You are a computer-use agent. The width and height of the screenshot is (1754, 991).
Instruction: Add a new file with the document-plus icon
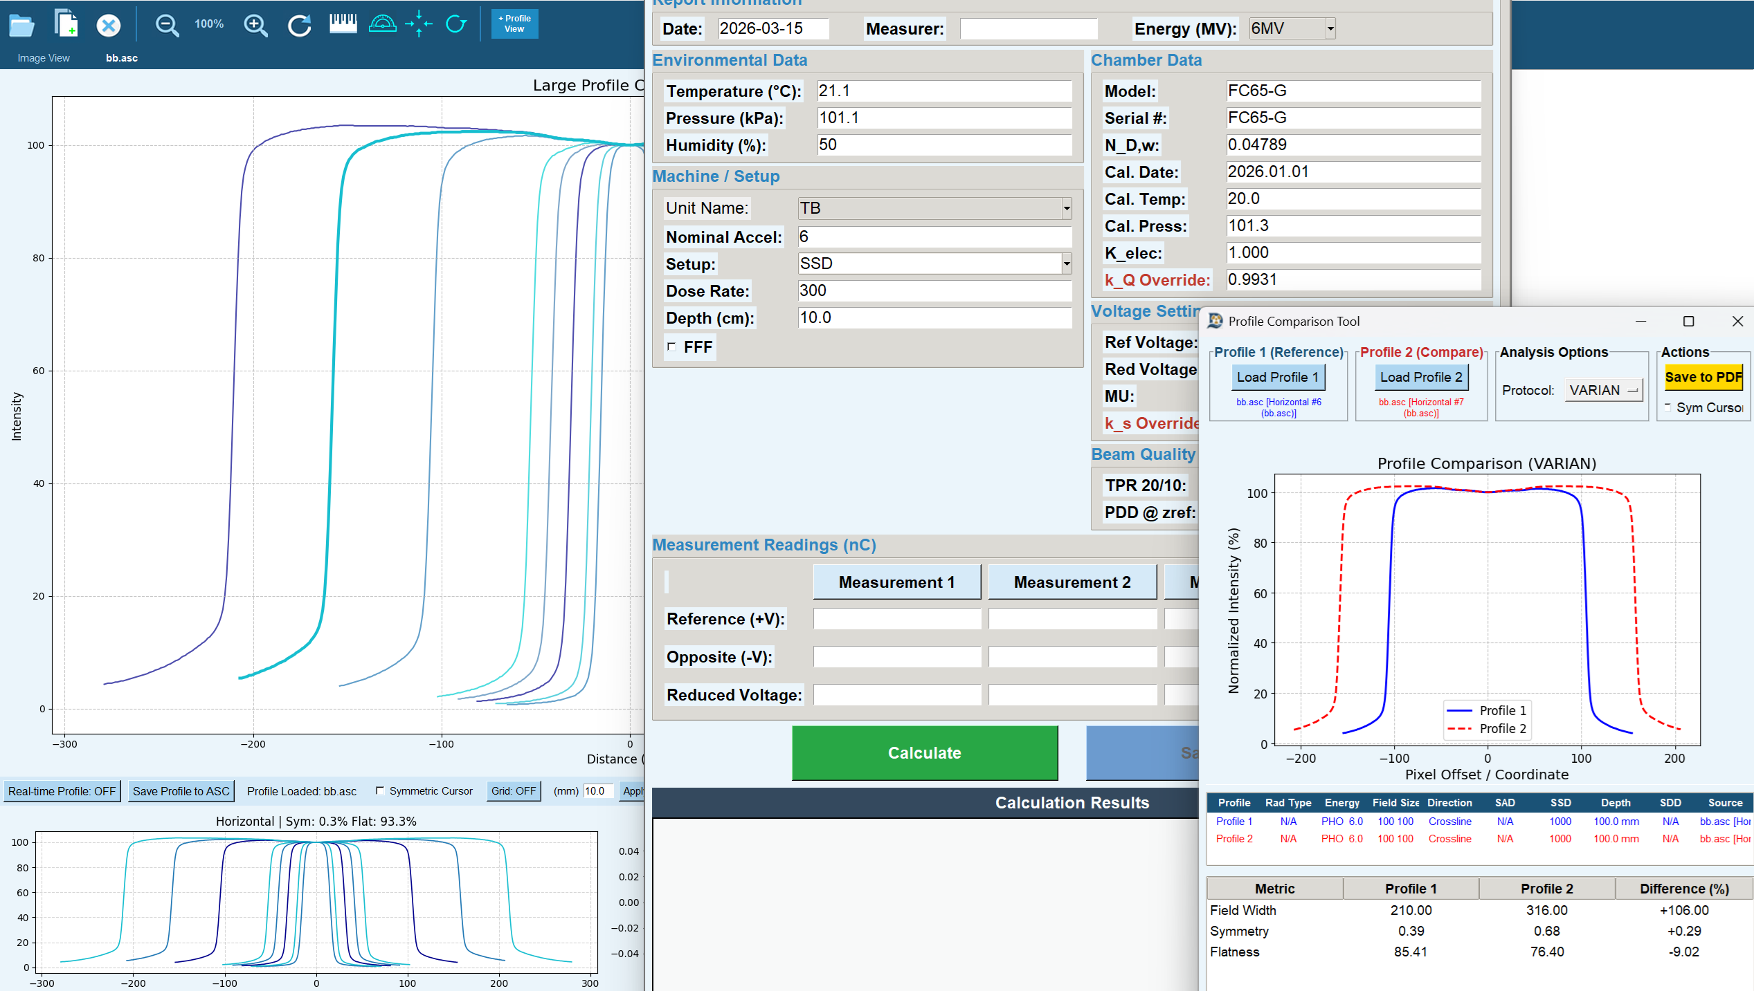click(66, 24)
